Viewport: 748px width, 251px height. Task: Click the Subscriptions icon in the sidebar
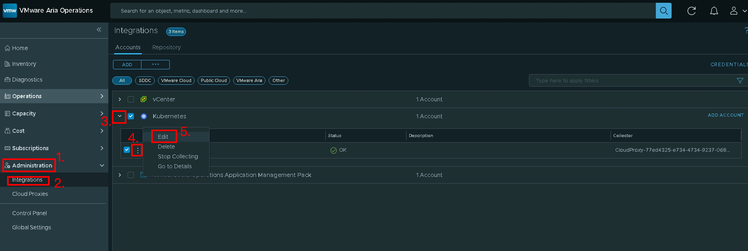[x=7, y=148]
